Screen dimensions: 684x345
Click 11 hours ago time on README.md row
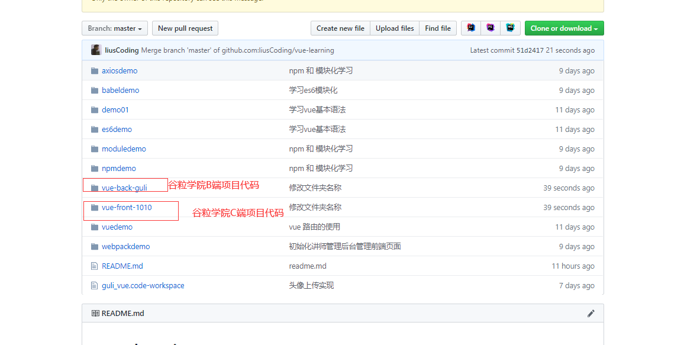[x=573, y=266]
